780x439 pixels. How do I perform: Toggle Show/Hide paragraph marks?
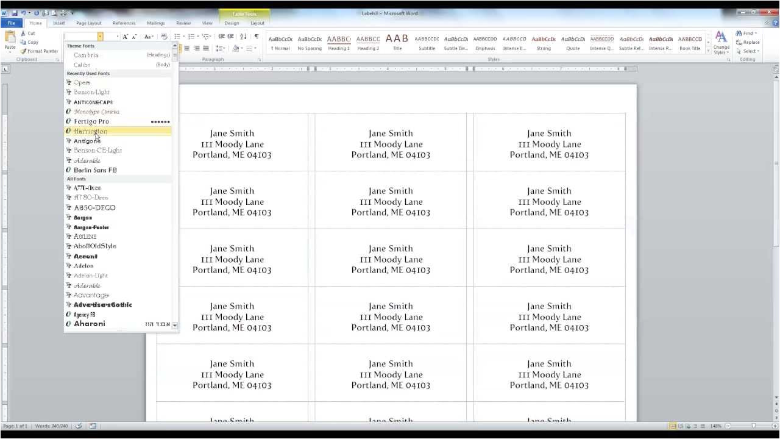point(257,37)
